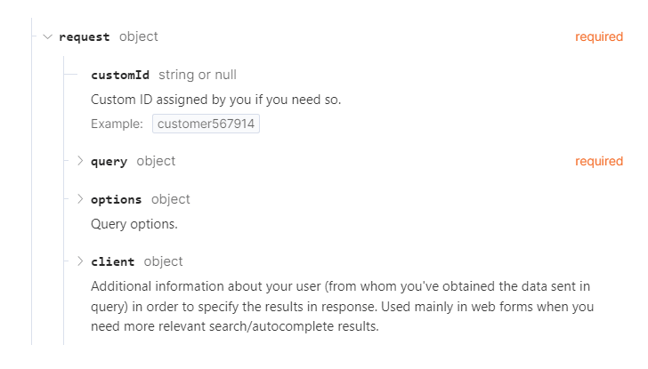Click the customId property name

[x=120, y=75]
